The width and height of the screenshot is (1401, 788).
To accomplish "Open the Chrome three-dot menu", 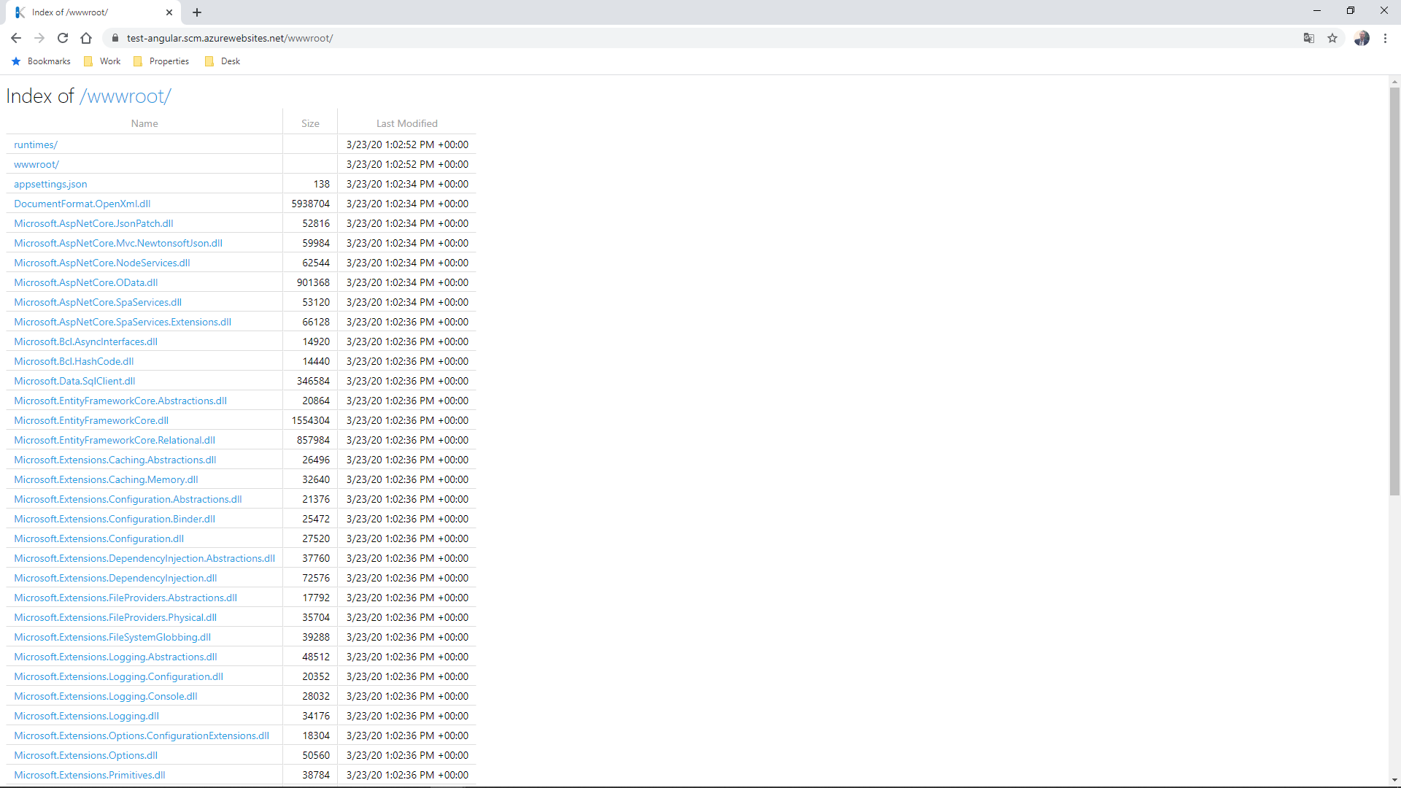I will 1385,38.
